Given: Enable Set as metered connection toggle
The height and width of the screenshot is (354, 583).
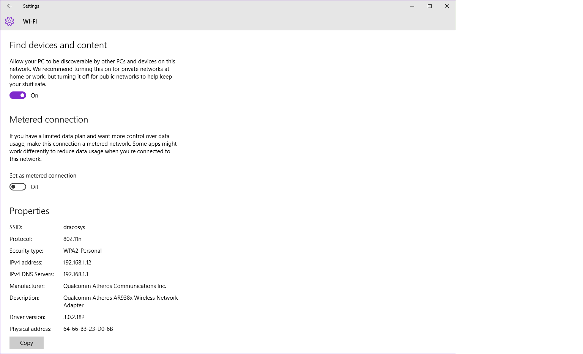Looking at the screenshot, I should [18, 187].
